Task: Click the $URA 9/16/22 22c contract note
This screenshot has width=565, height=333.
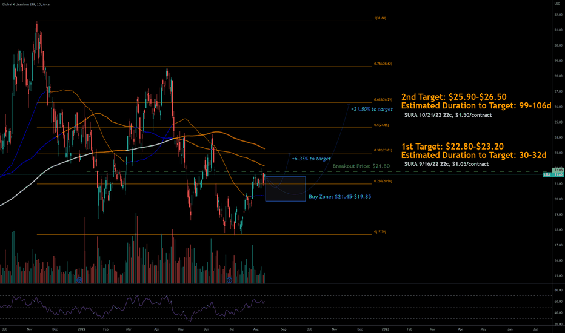Action: click(446, 164)
